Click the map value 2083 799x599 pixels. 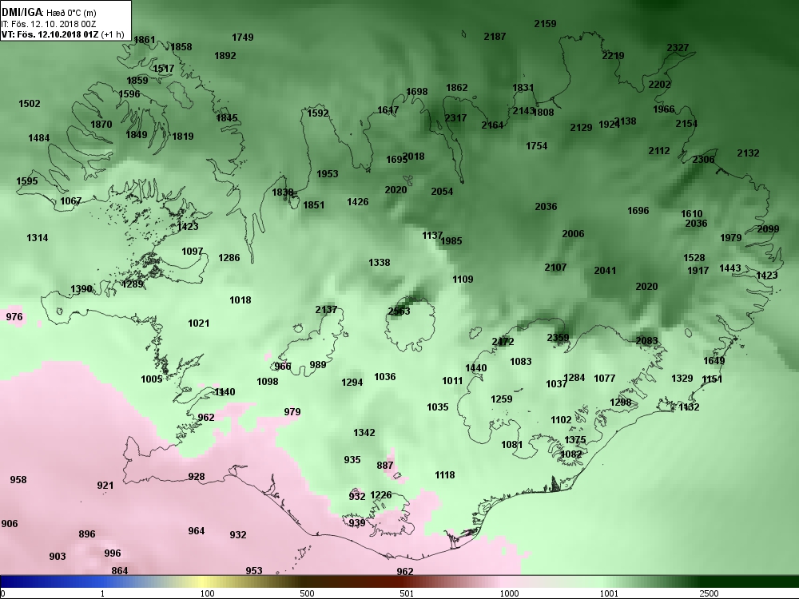[646, 340]
